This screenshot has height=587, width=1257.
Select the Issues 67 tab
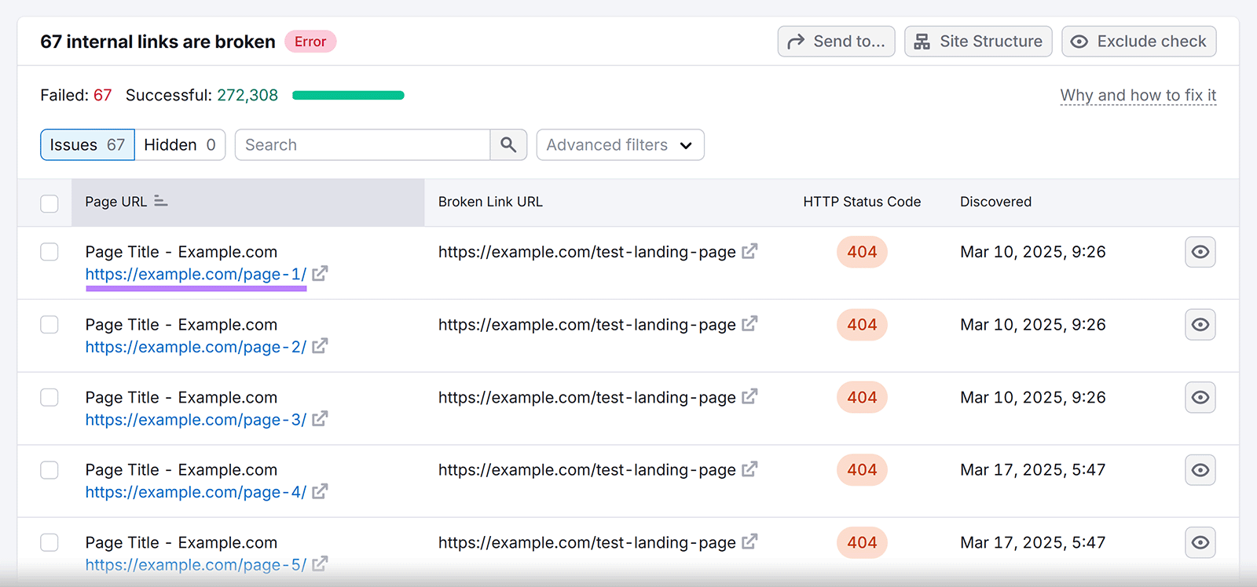pos(87,145)
